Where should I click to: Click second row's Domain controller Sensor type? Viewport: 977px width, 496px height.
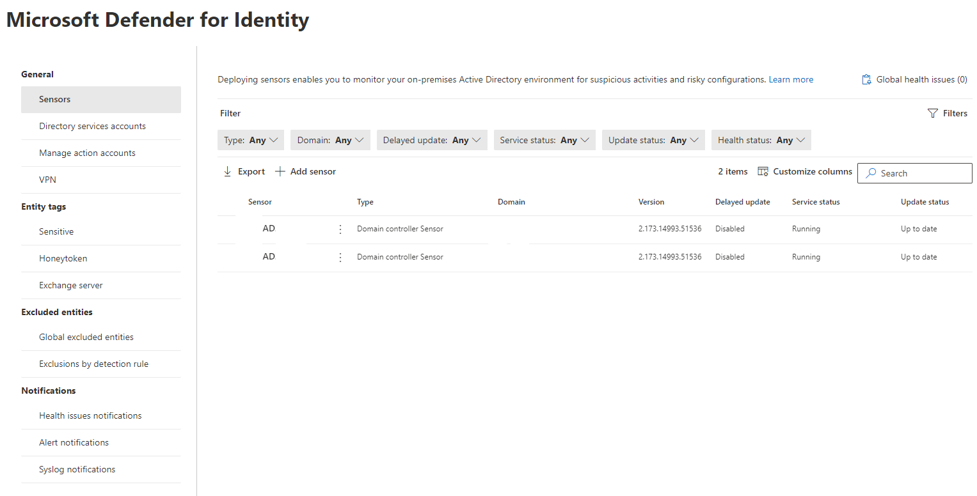click(x=400, y=257)
